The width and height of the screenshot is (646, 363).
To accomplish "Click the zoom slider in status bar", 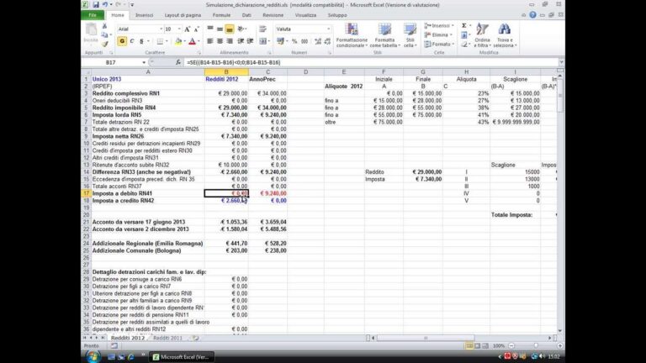I will (535, 345).
